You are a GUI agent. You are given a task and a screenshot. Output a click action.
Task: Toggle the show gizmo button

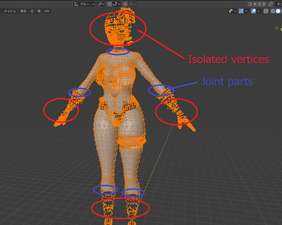point(241,11)
